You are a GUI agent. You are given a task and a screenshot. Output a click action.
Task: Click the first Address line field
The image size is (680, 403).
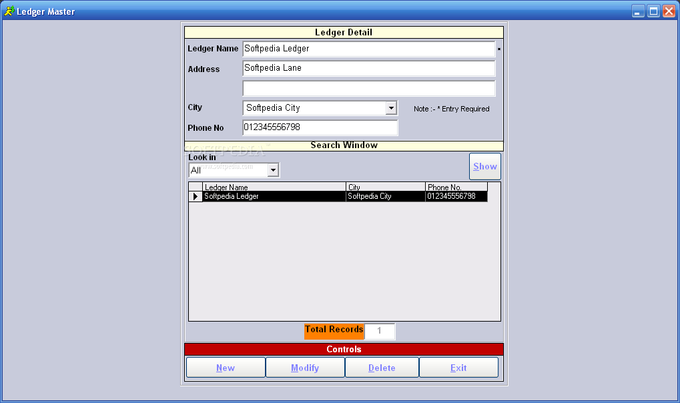(x=368, y=68)
